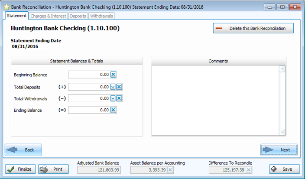Click inside the Comments text area
Screen dimensions: 305x179
(x=215, y=100)
